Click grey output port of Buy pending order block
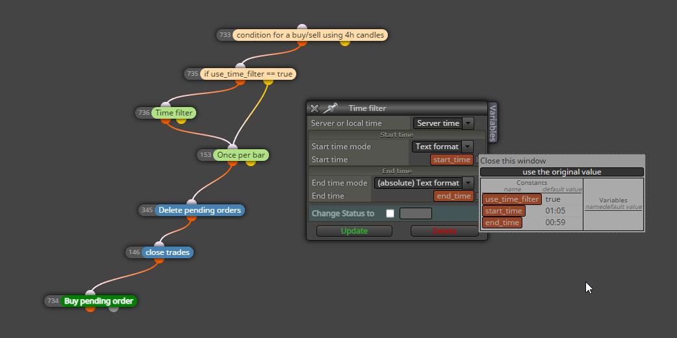Screen dimensions: 677x338 (x=114, y=308)
